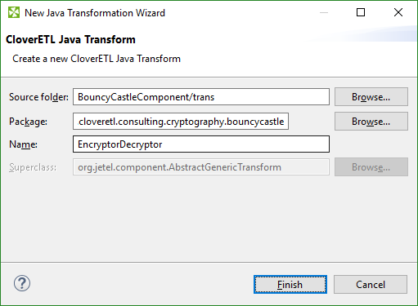Click into the Source folder text field
The width and height of the screenshot is (418, 306).
click(x=201, y=97)
